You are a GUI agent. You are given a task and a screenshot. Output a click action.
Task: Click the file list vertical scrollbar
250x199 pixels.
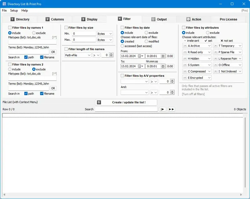click(x=245, y=152)
